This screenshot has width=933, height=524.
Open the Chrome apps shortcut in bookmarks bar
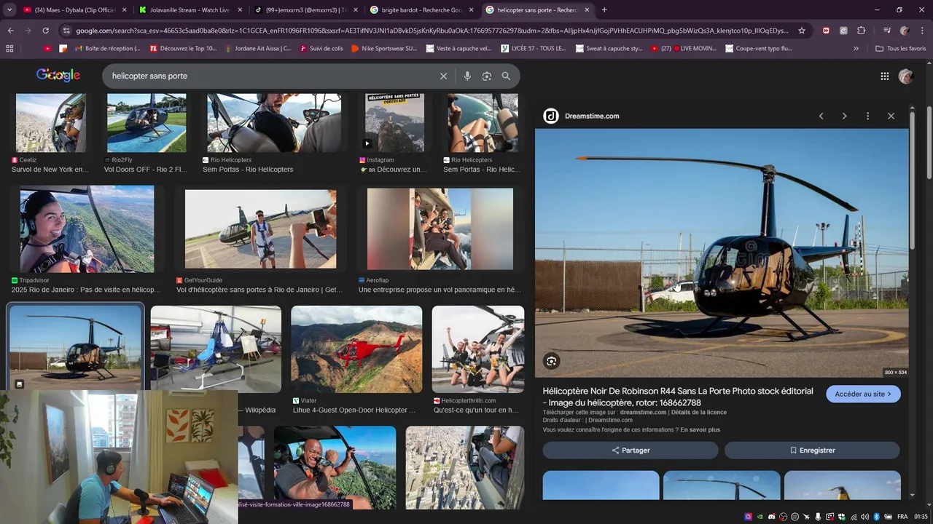[x=9, y=48]
